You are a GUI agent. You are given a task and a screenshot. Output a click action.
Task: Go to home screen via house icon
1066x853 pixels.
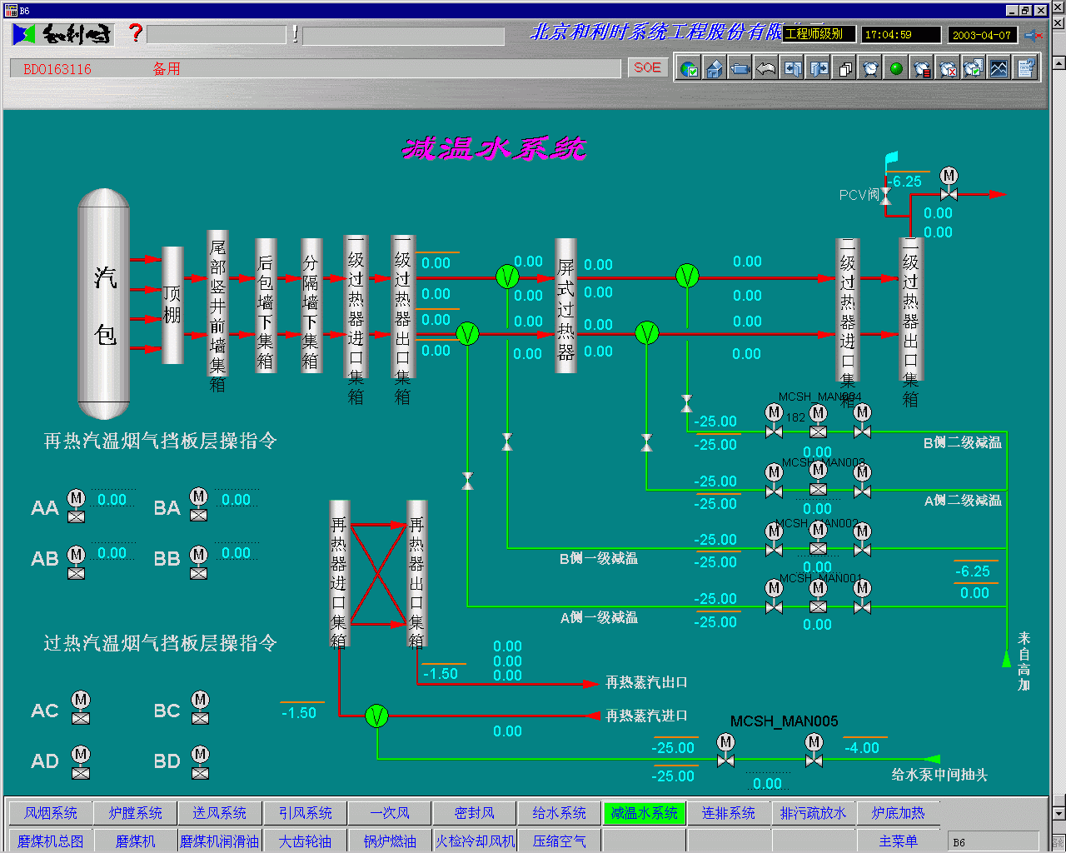[715, 69]
